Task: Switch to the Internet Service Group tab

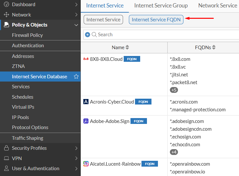Action: coord(161,5)
